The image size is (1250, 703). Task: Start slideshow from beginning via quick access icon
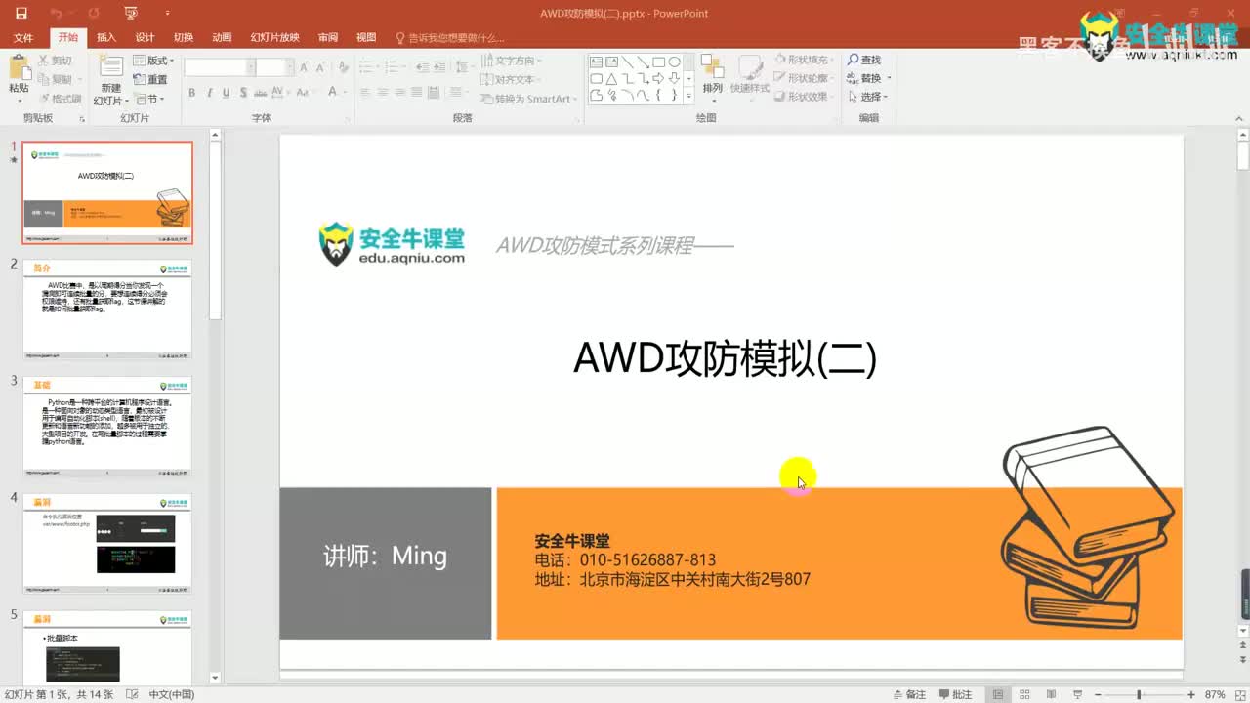click(132, 14)
